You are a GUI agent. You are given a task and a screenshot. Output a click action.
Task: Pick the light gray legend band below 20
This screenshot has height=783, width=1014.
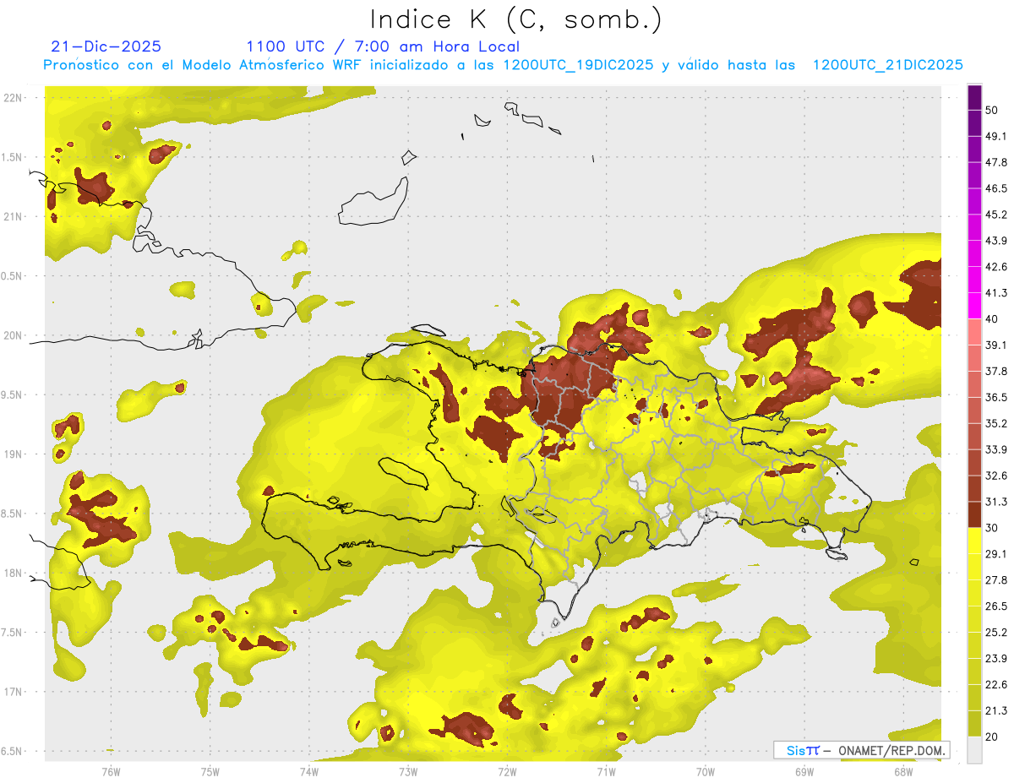point(974,749)
